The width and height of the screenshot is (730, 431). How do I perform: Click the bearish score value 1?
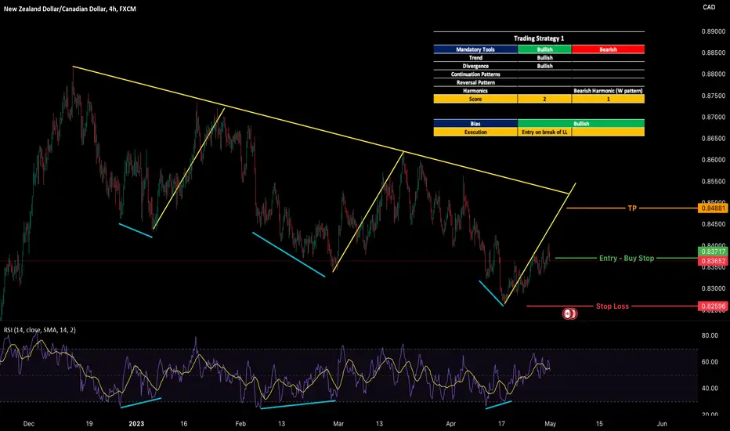(x=608, y=100)
